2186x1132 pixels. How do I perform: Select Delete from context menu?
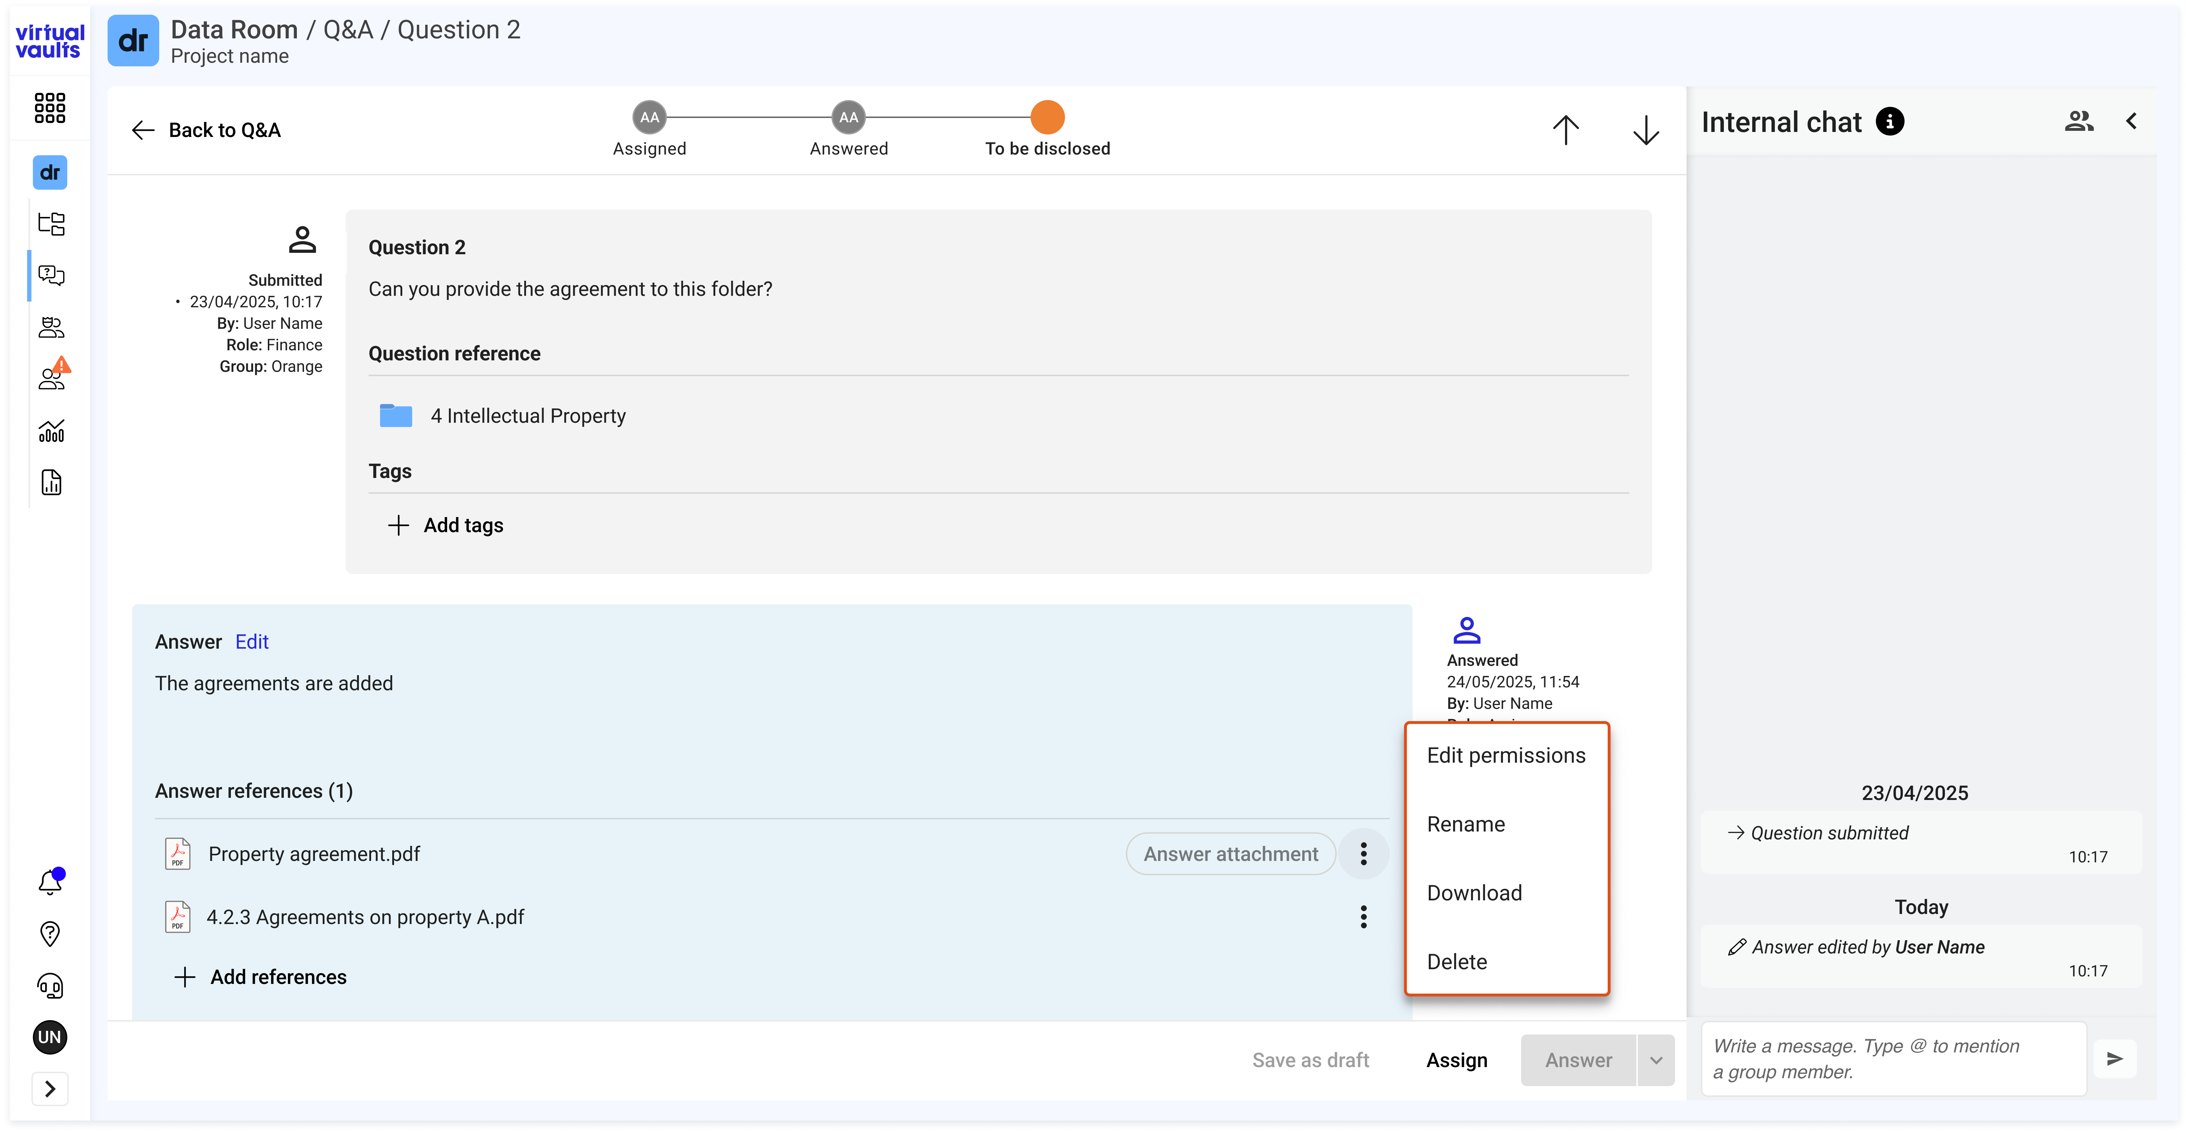point(1506,961)
